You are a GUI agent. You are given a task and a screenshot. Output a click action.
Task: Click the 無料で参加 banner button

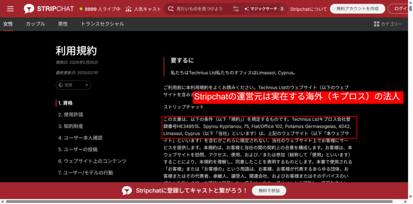269,191
